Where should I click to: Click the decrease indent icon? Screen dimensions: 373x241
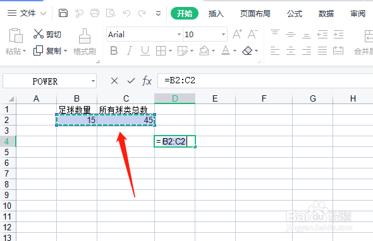point(322,35)
